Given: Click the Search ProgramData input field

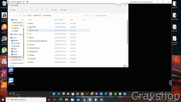Looking at the screenshot, I should [109, 16].
